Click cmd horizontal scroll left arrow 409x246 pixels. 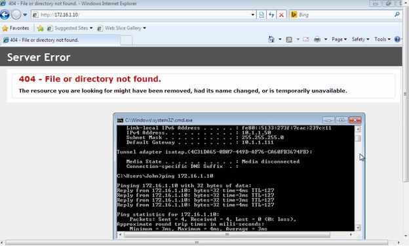[x=120, y=234]
